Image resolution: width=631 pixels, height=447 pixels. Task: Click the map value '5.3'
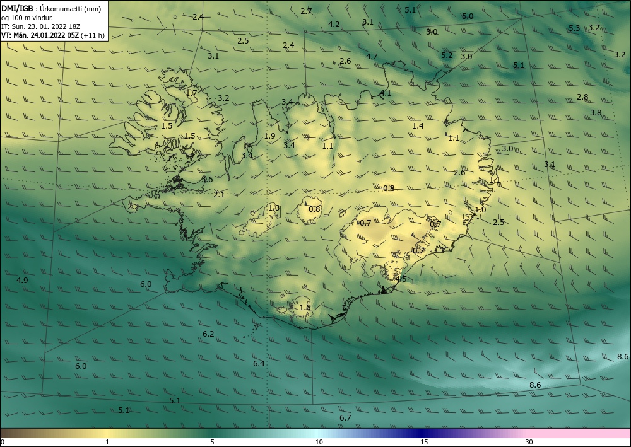[574, 28]
